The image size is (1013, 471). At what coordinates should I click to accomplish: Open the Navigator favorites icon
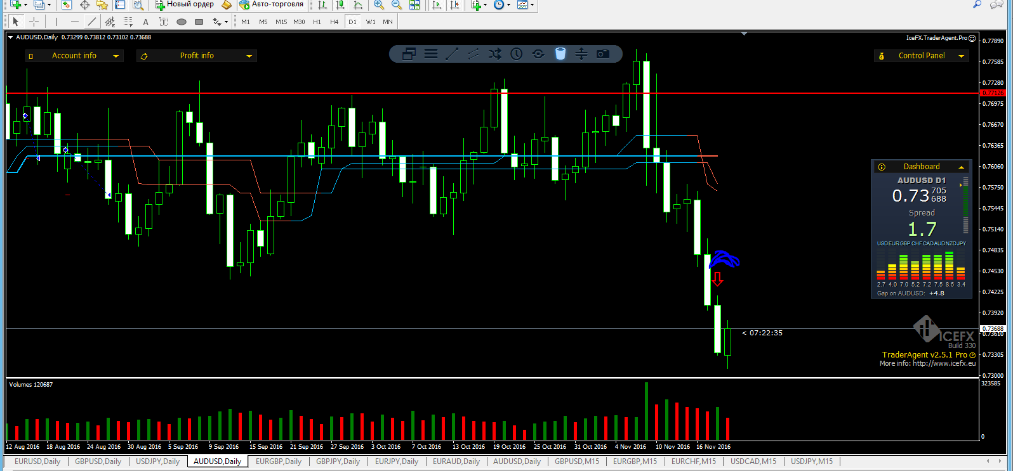102,4
